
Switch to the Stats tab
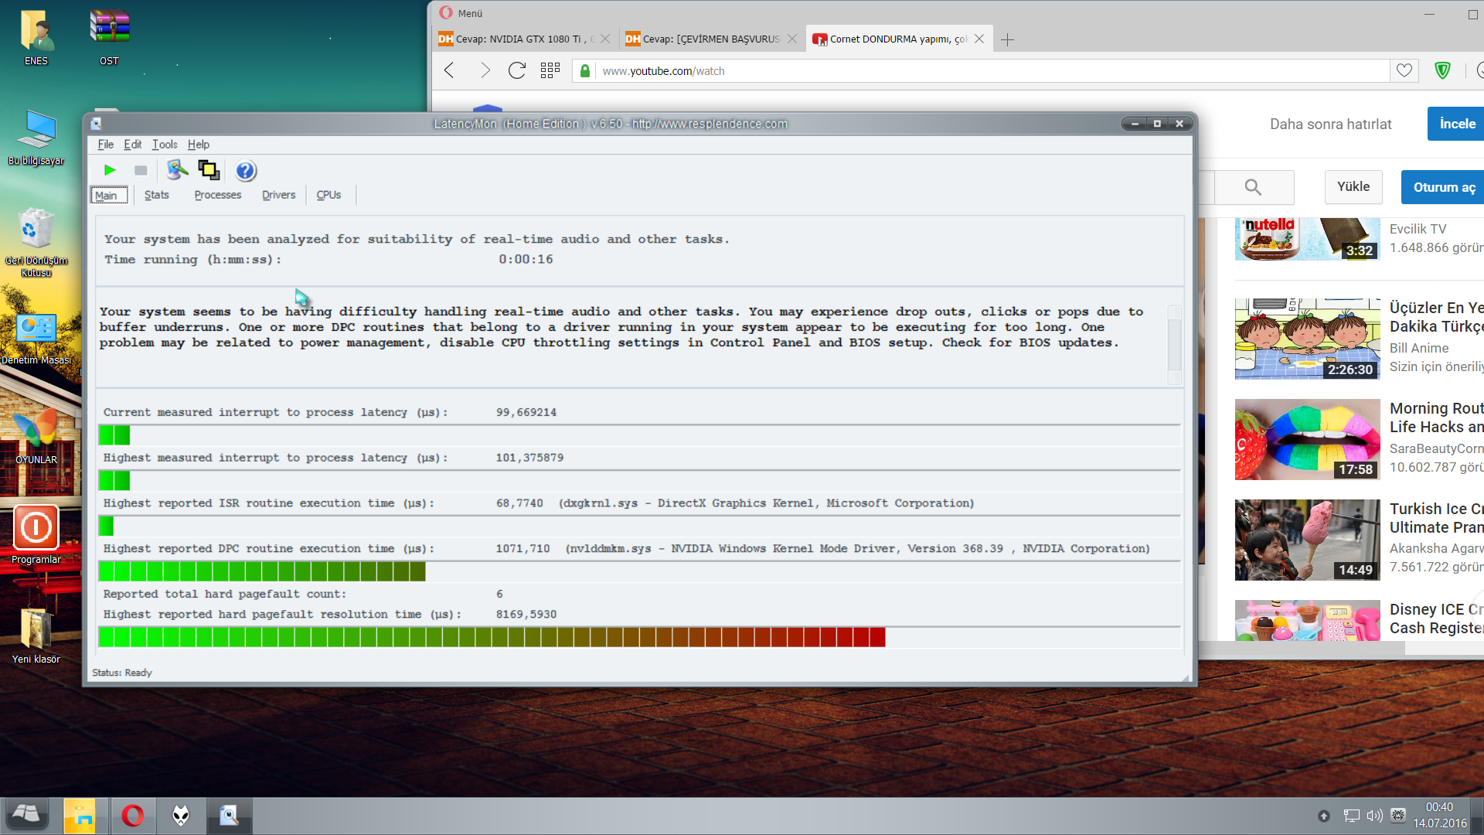pos(157,196)
